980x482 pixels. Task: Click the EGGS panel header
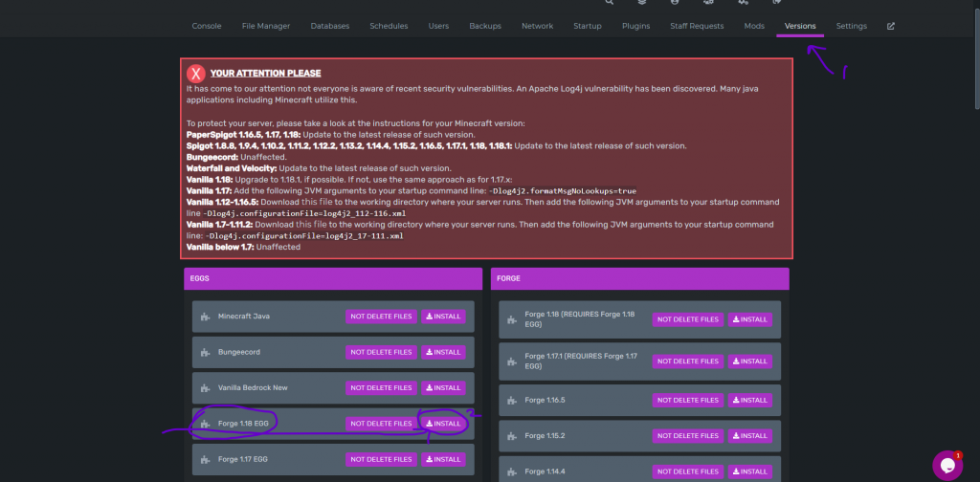click(333, 279)
